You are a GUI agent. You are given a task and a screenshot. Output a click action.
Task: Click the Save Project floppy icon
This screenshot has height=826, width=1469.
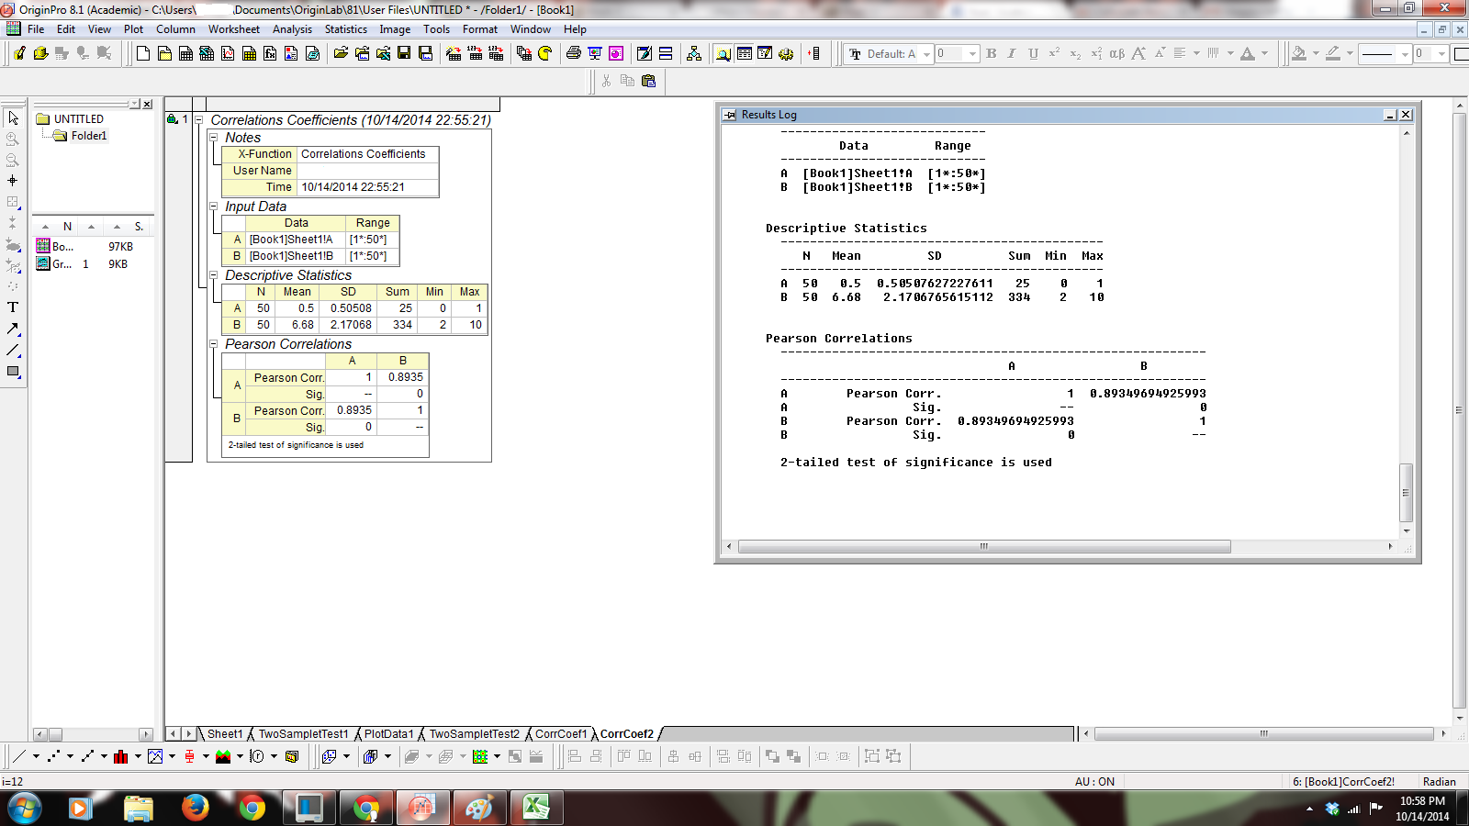click(x=403, y=54)
